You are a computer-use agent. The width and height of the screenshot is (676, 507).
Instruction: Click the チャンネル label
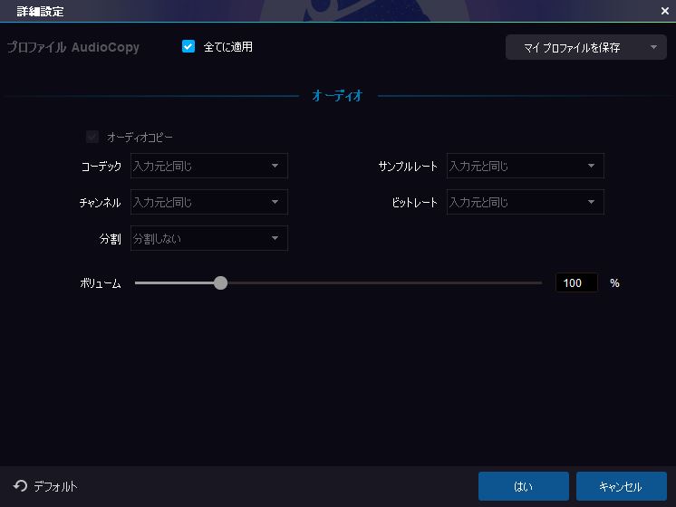(100, 203)
